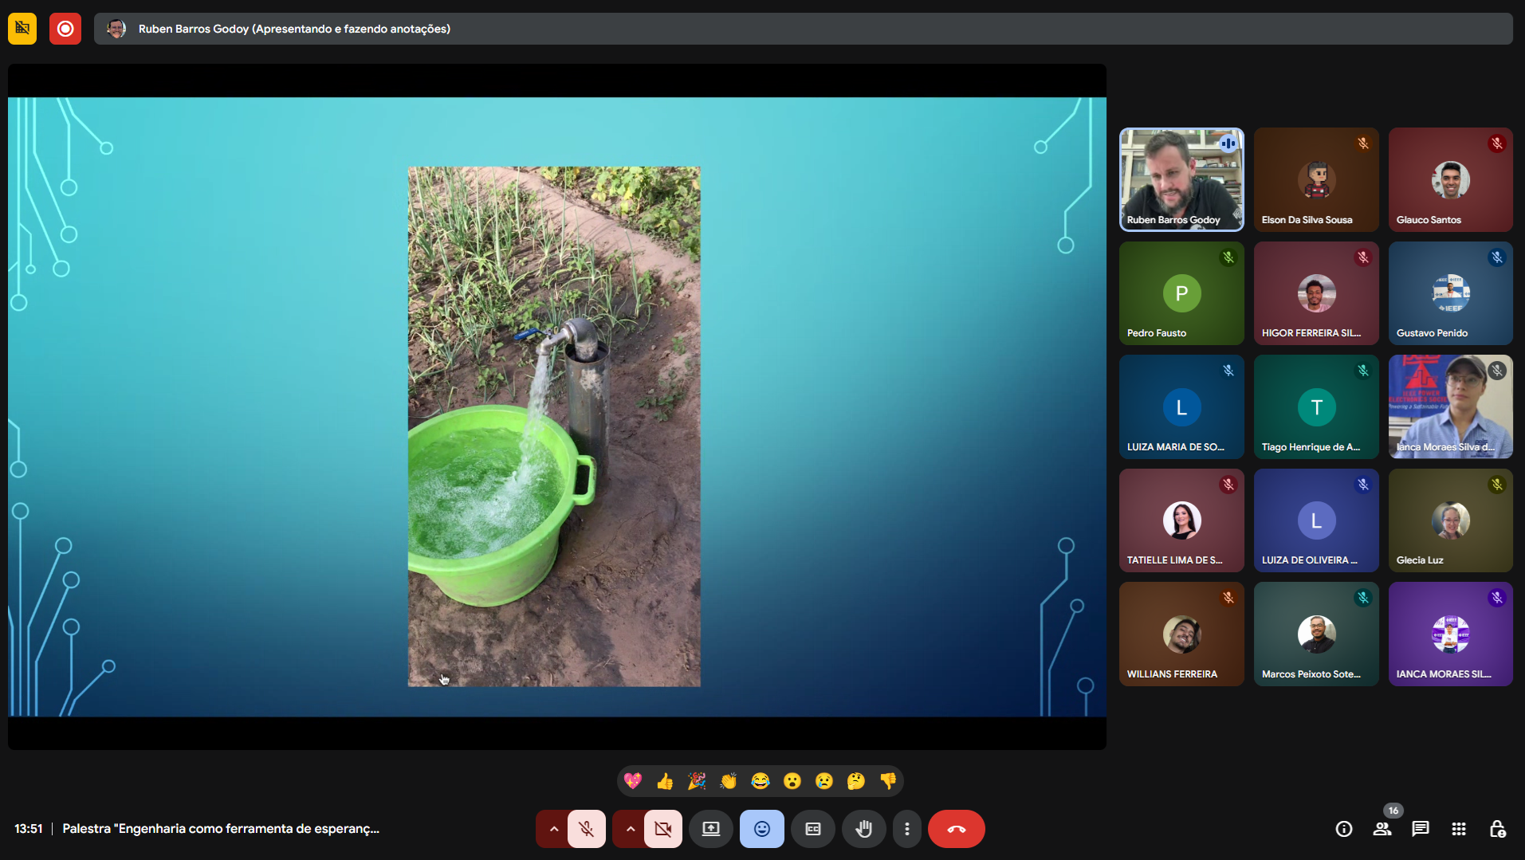Open more options three-dot menu
This screenshot has width=1525, height=860.
pos(906,829)
